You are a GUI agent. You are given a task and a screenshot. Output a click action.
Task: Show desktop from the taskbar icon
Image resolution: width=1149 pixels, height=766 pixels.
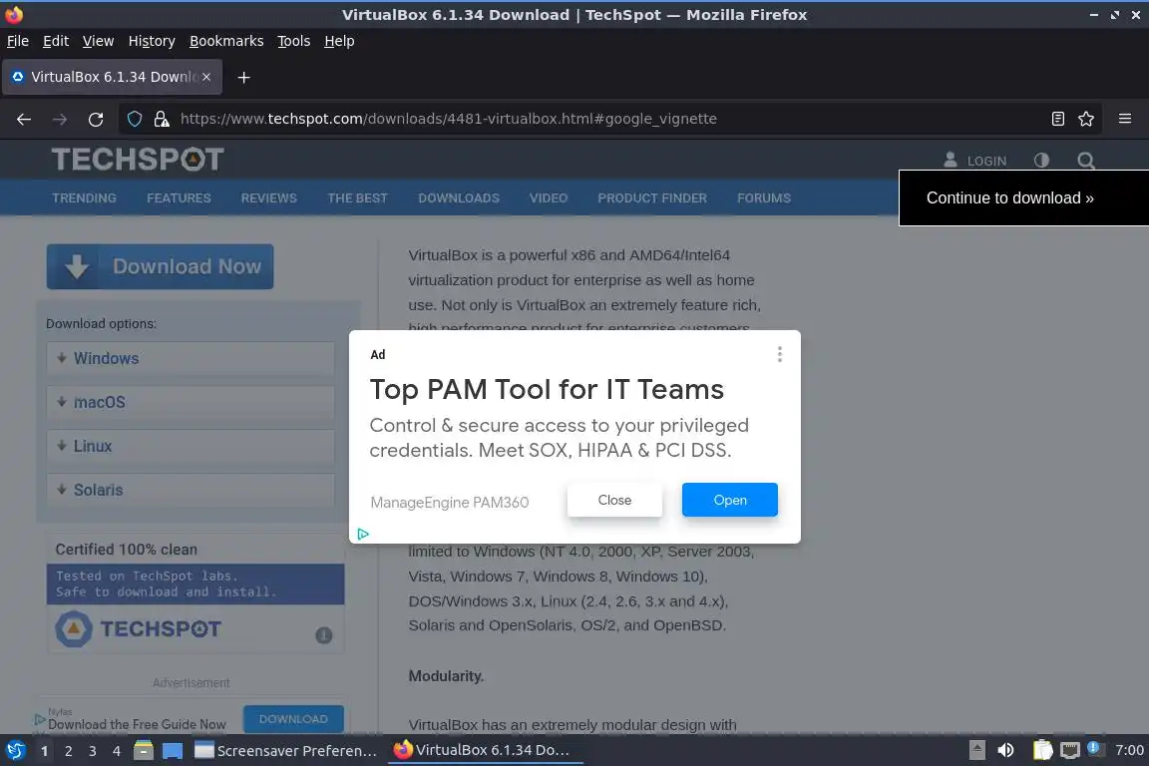point(173,751)
